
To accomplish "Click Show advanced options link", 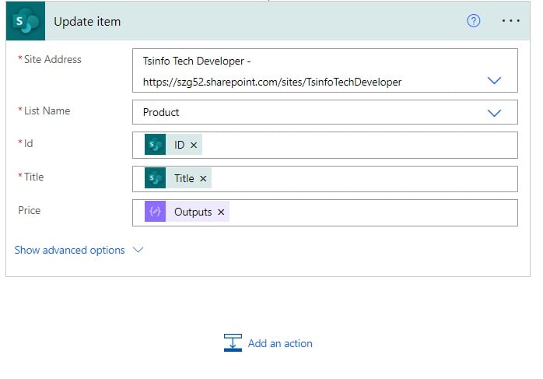I will click(x=69, y=250).
